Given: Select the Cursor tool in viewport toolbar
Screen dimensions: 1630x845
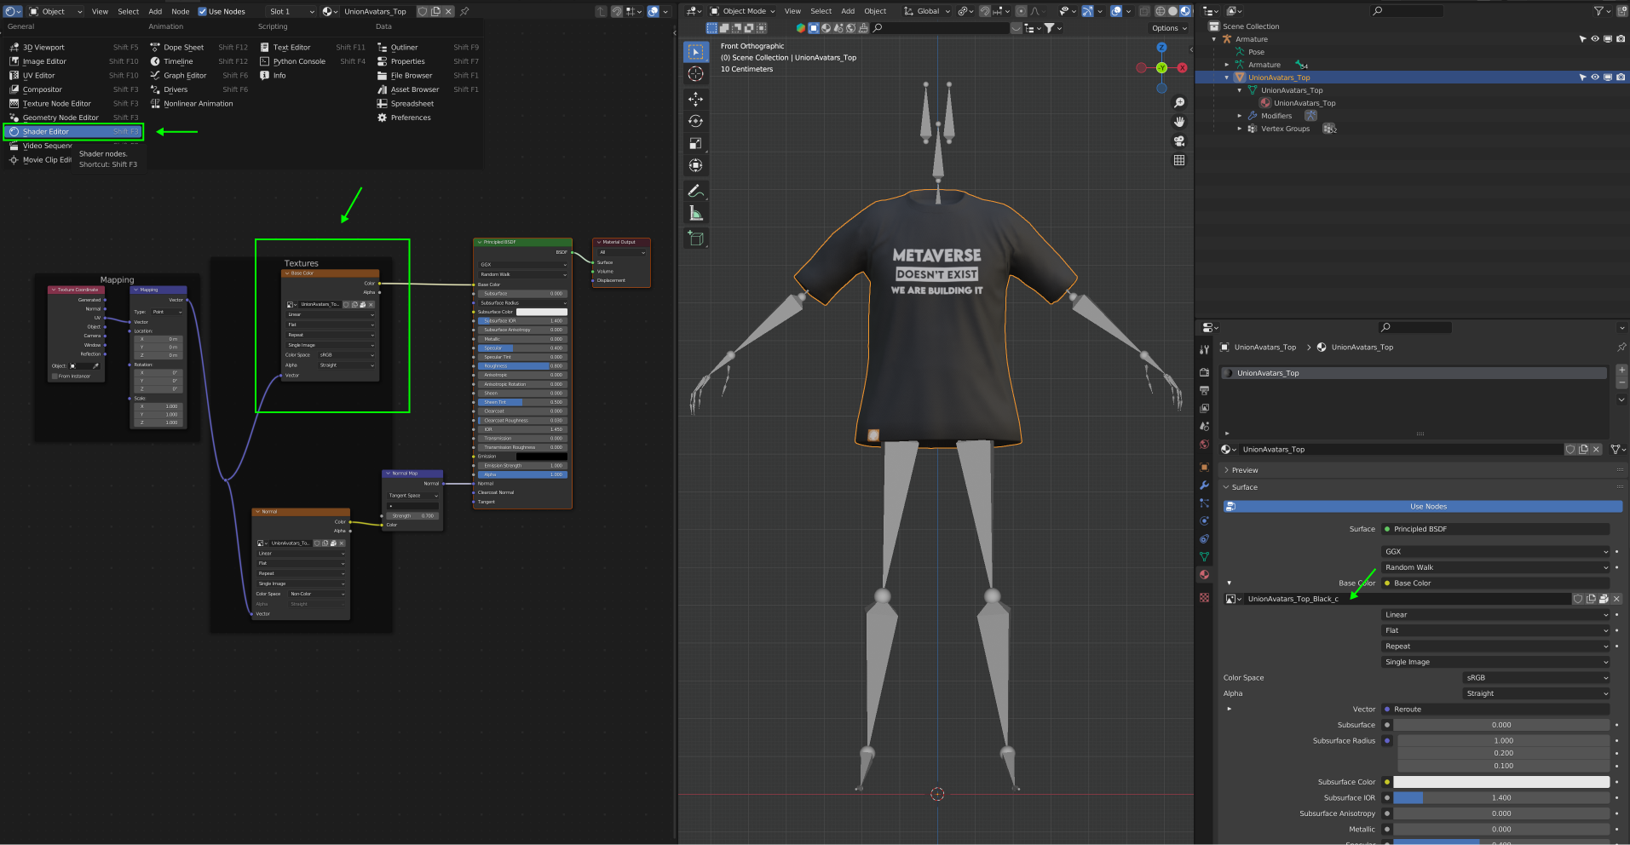Looking at the screenshot, I should click(695, 74).
